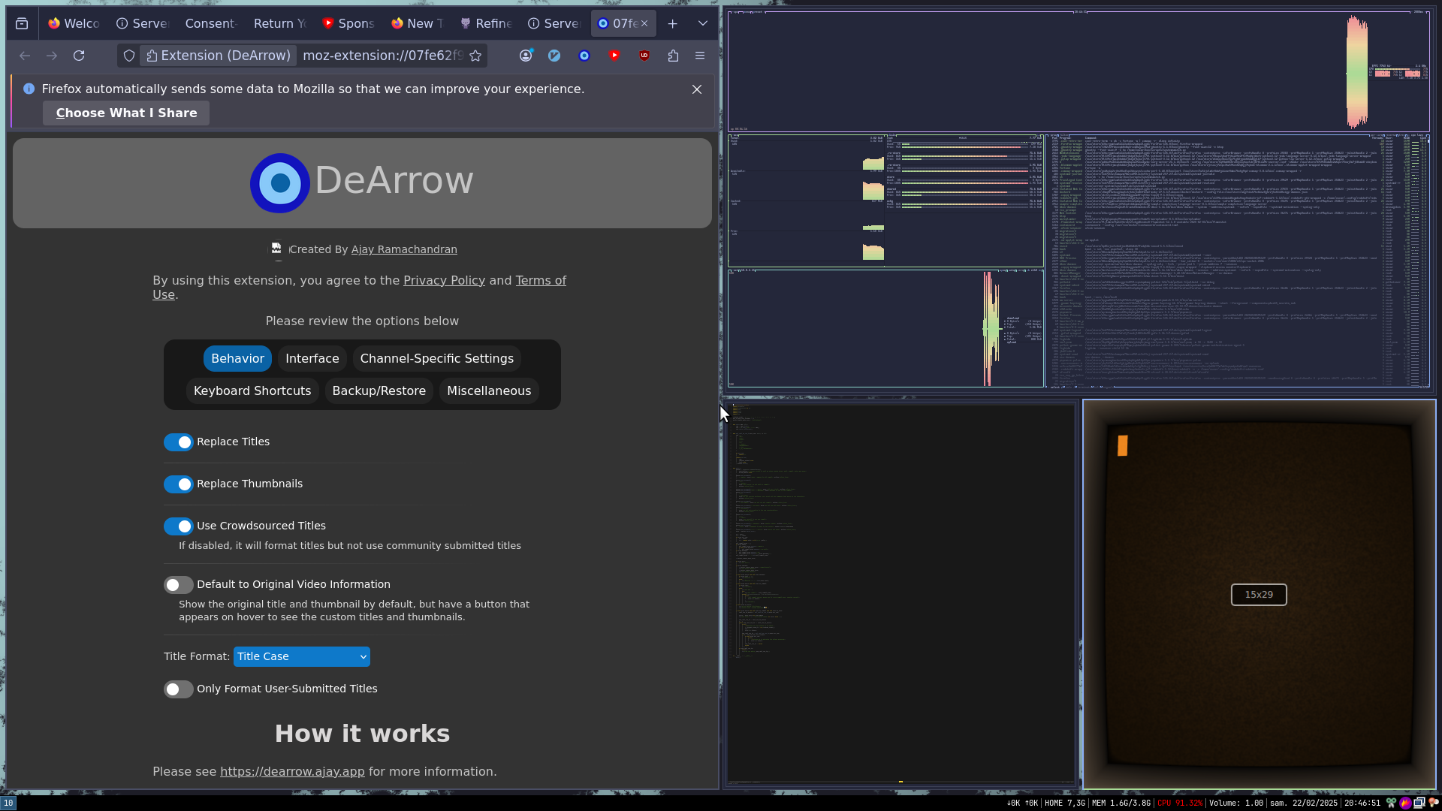
Task: Close the active 07fe tab
Action: 644,23
